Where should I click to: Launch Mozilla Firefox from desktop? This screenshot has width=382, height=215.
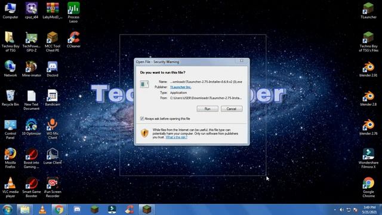tap(10, 158)
